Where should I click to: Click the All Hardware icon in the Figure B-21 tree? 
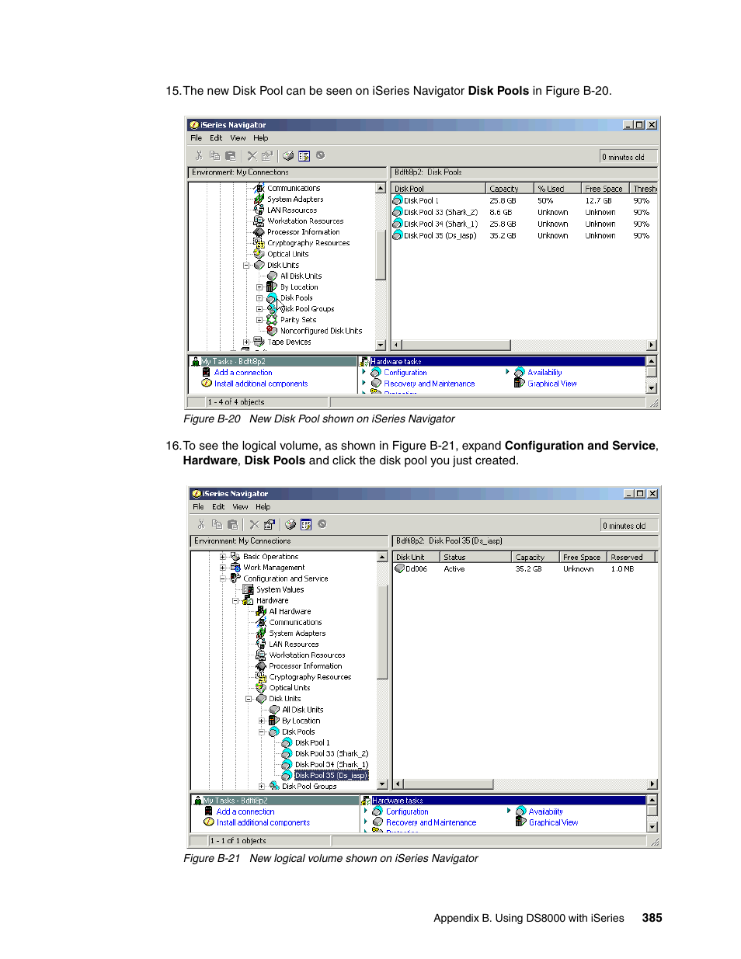pyautogui.click(x=262, y=611)
